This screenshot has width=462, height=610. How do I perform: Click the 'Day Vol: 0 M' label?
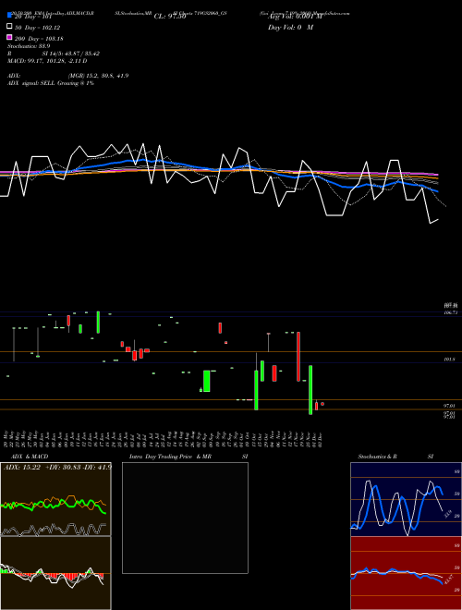(290, 27)
